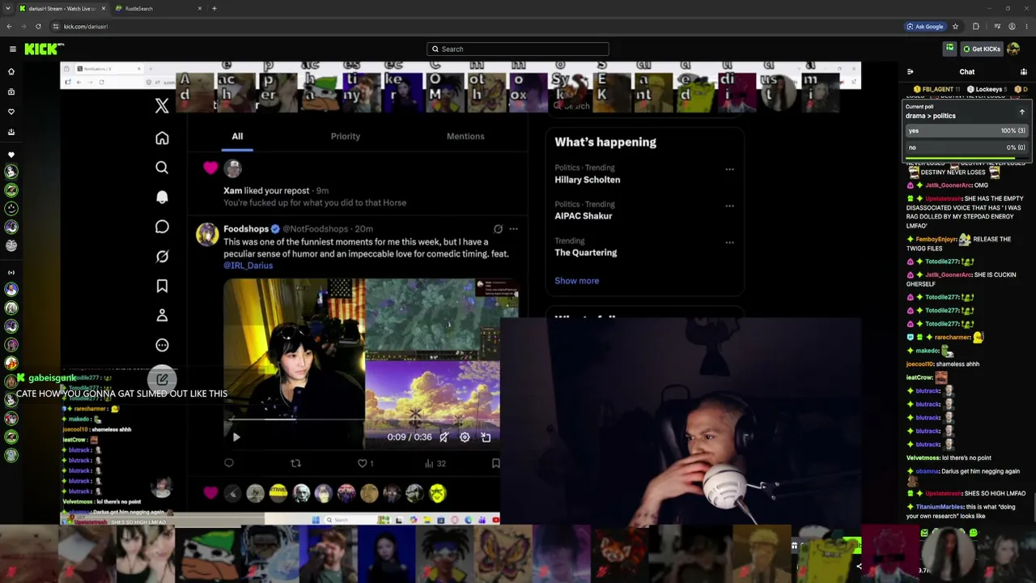Viewport: 1036px width, 583px height.
Task: Focus the Kick search field
Action: (518, 49)
